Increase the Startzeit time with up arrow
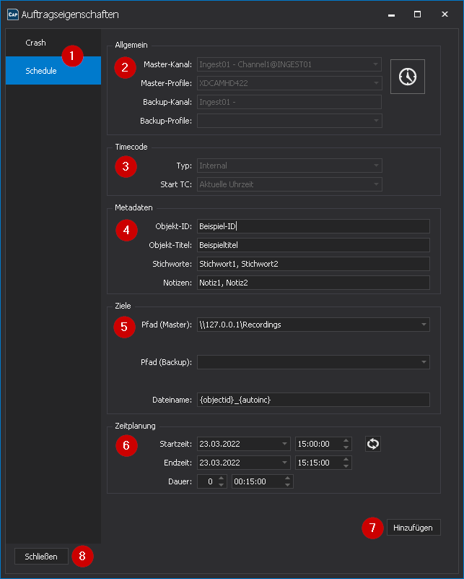The width and height of the screenshot is (464, 579). [346, 440]
